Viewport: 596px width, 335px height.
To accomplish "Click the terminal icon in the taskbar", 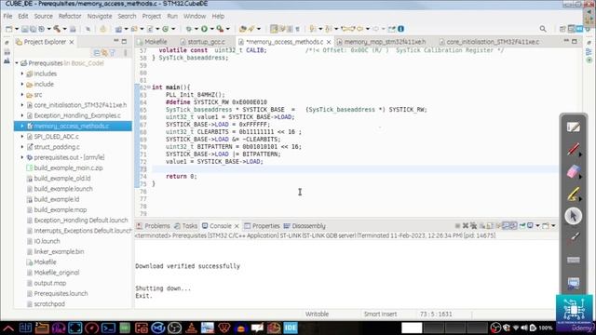I will pyautogui.click(x=108, y=328).
